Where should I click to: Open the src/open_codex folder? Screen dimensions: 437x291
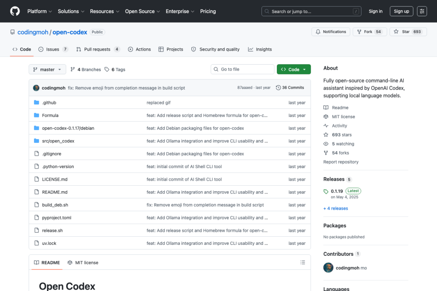pyautogui.click(x=58, y=141)
